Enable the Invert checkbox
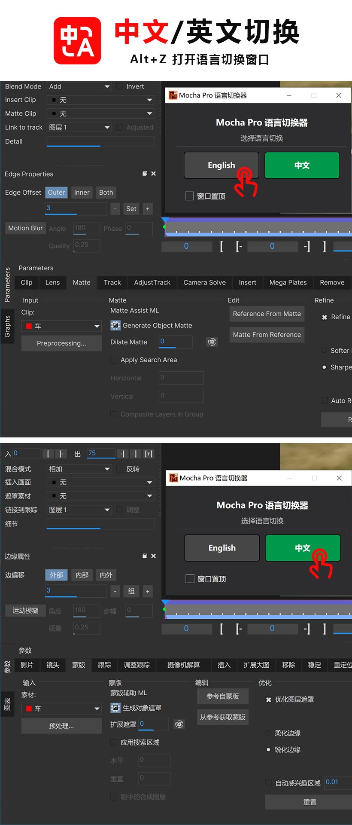The image size is (352, 825). pos(120,86)
